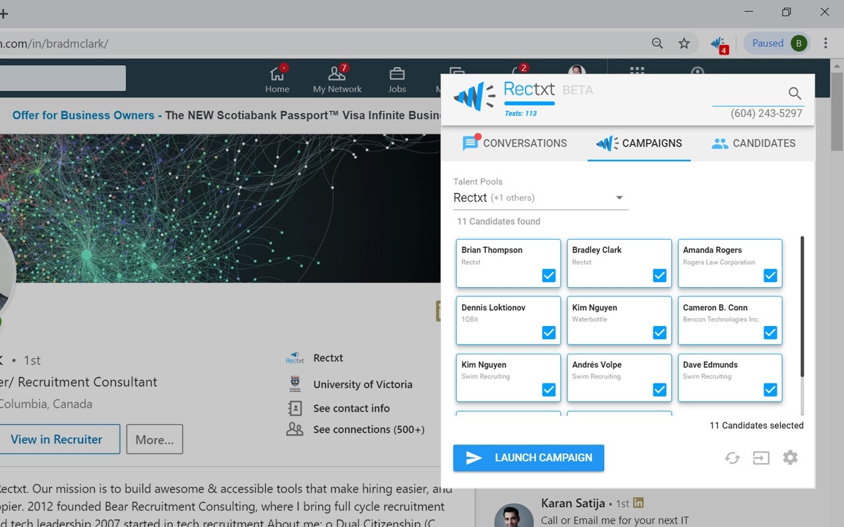Click the Rectxt company link on profile

(328, 358)
